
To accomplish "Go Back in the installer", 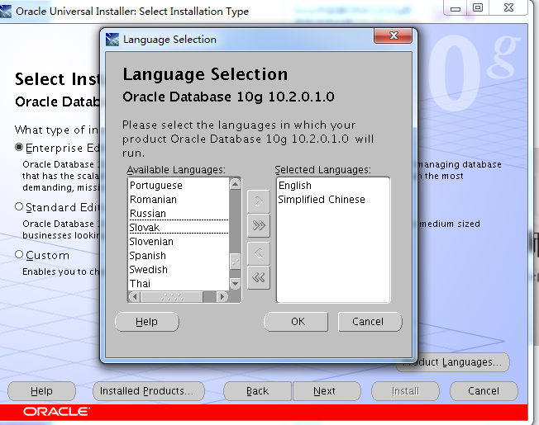I will coord(257,391).
